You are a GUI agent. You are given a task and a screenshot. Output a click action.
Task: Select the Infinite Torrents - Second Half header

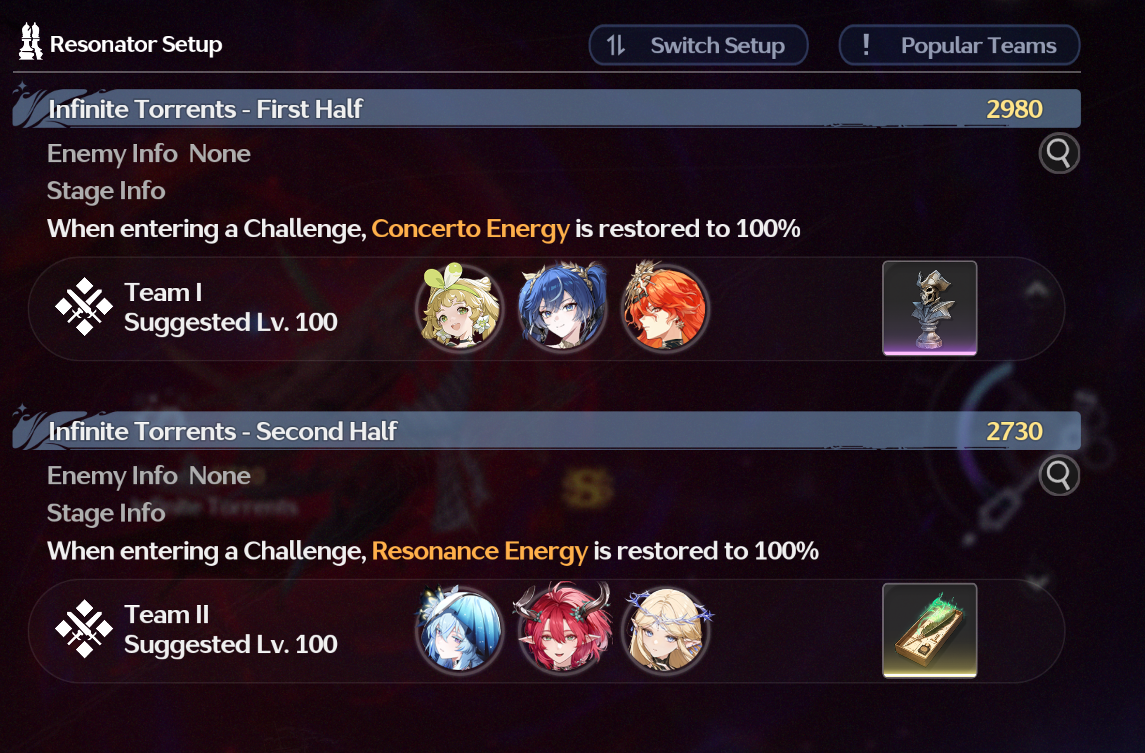tap(547, 431)
